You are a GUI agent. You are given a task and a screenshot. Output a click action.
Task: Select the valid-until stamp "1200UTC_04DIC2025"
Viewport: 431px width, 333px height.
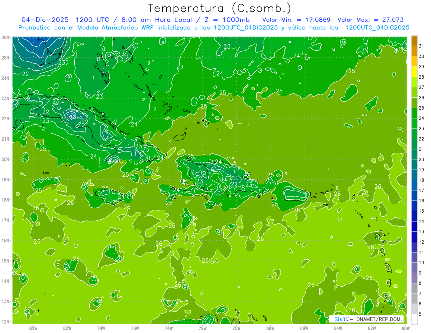pos(377,28)
